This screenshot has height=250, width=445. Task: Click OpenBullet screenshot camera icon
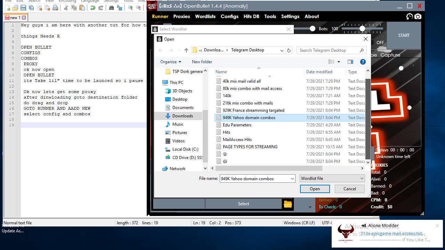[418, 16]
